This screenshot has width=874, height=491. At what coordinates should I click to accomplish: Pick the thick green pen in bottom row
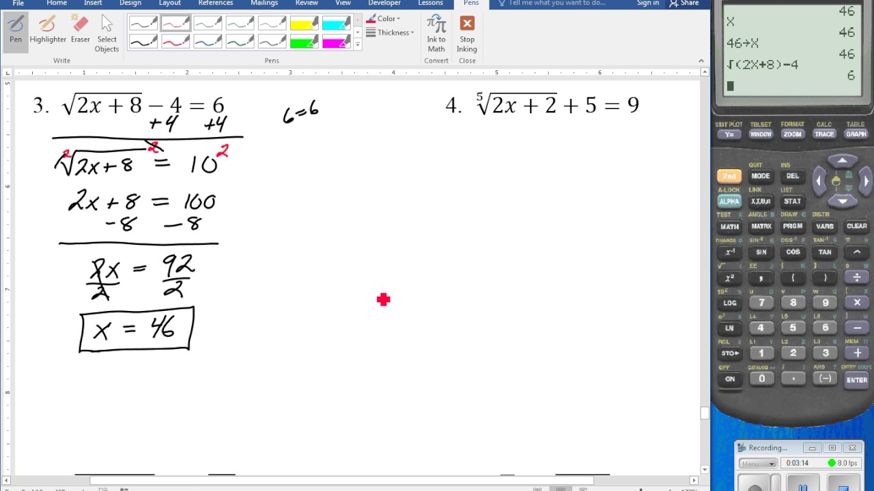pos(240,42)
